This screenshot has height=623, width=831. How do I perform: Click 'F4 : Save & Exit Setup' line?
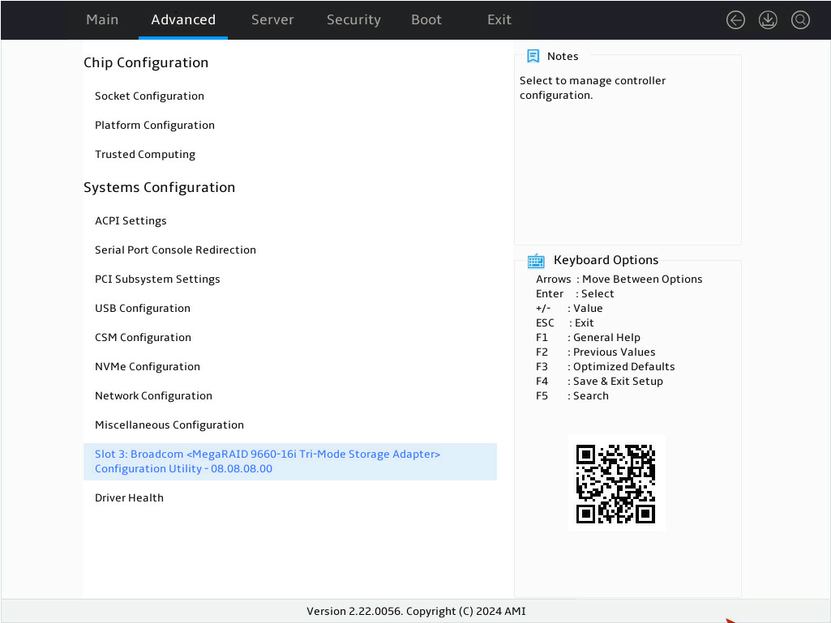599,381
